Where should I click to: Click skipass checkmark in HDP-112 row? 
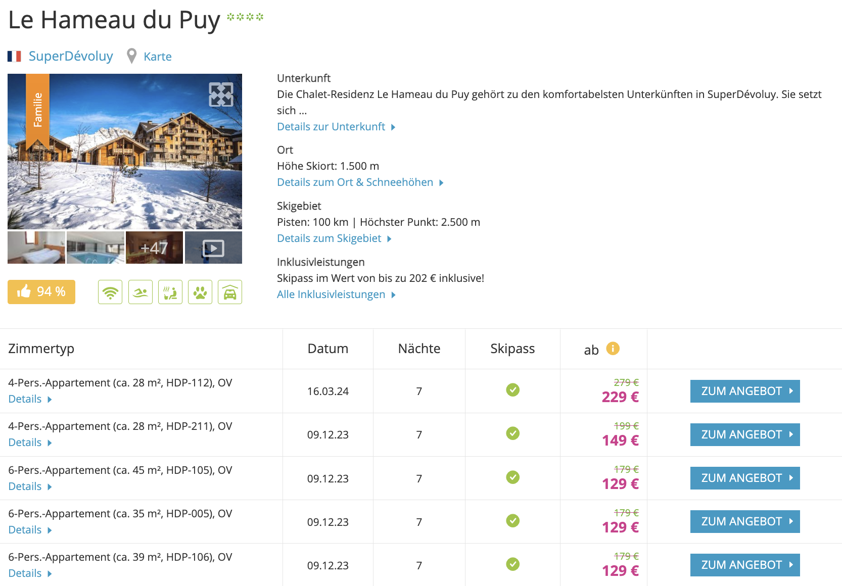click(513, 390)
